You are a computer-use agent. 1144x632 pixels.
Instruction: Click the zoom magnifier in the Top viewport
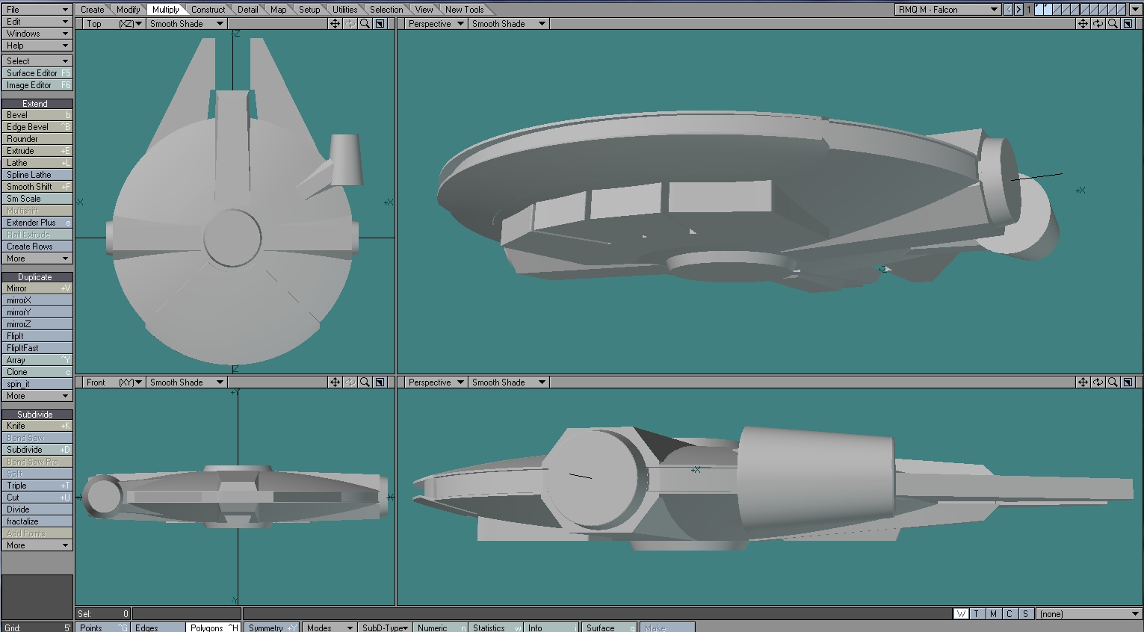coord(365,24)
